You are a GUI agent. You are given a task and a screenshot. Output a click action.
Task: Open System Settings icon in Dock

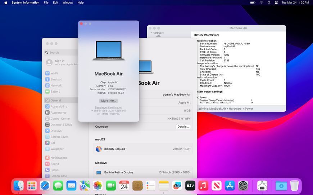click(243, 185)
